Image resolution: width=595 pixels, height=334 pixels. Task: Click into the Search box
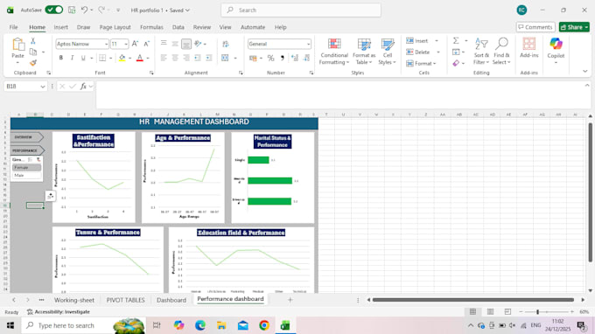click(301, 10)
